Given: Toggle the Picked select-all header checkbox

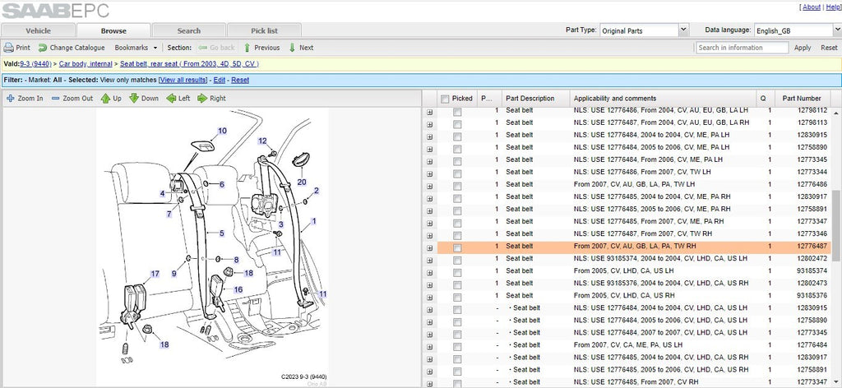Looking at the screenshot, I should (x=445, y=99).
